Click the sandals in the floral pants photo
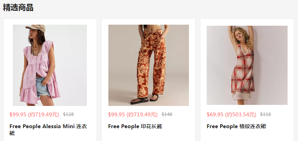Screen dimensions: 298x141 click(144, 99)
